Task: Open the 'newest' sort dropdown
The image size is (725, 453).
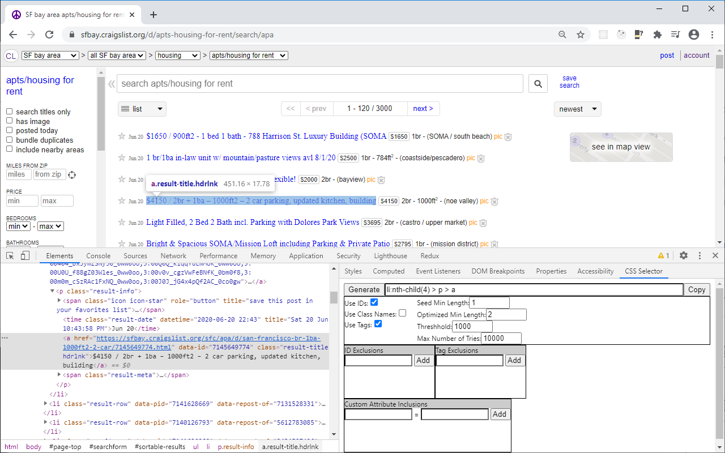Action: (x=577, y=109)
